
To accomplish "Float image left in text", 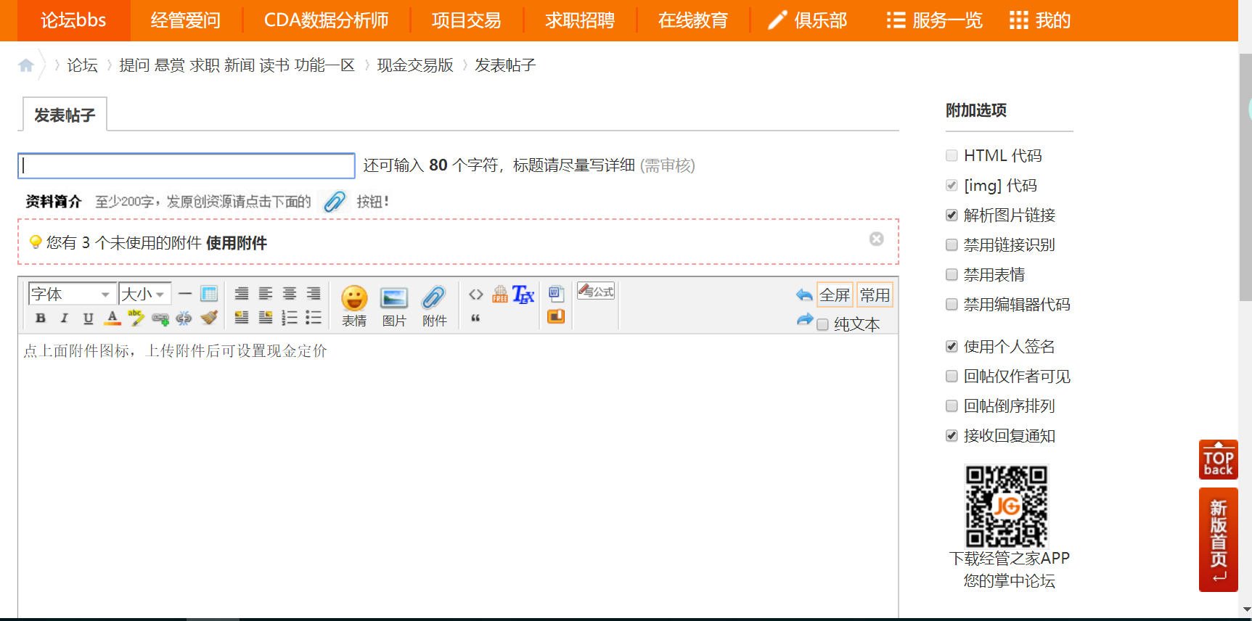I will coord(242,318).
